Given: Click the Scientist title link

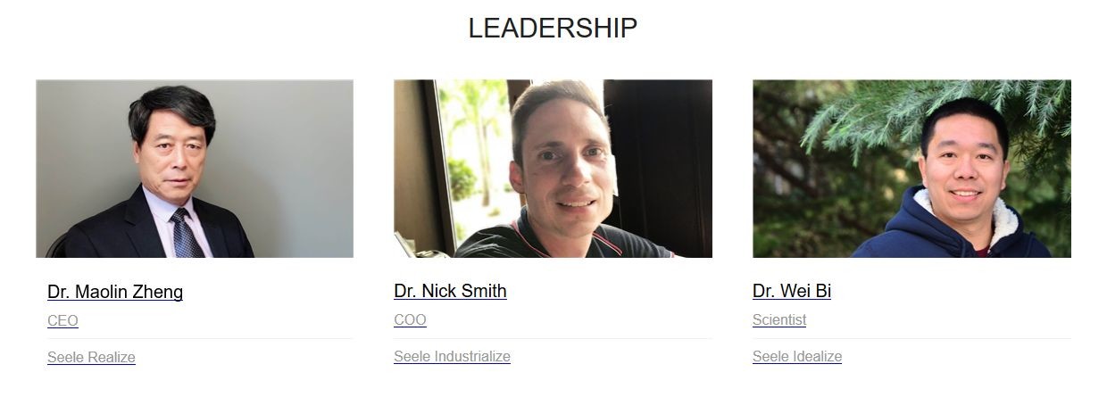Looking at the screenshot, I should (779, 320).
